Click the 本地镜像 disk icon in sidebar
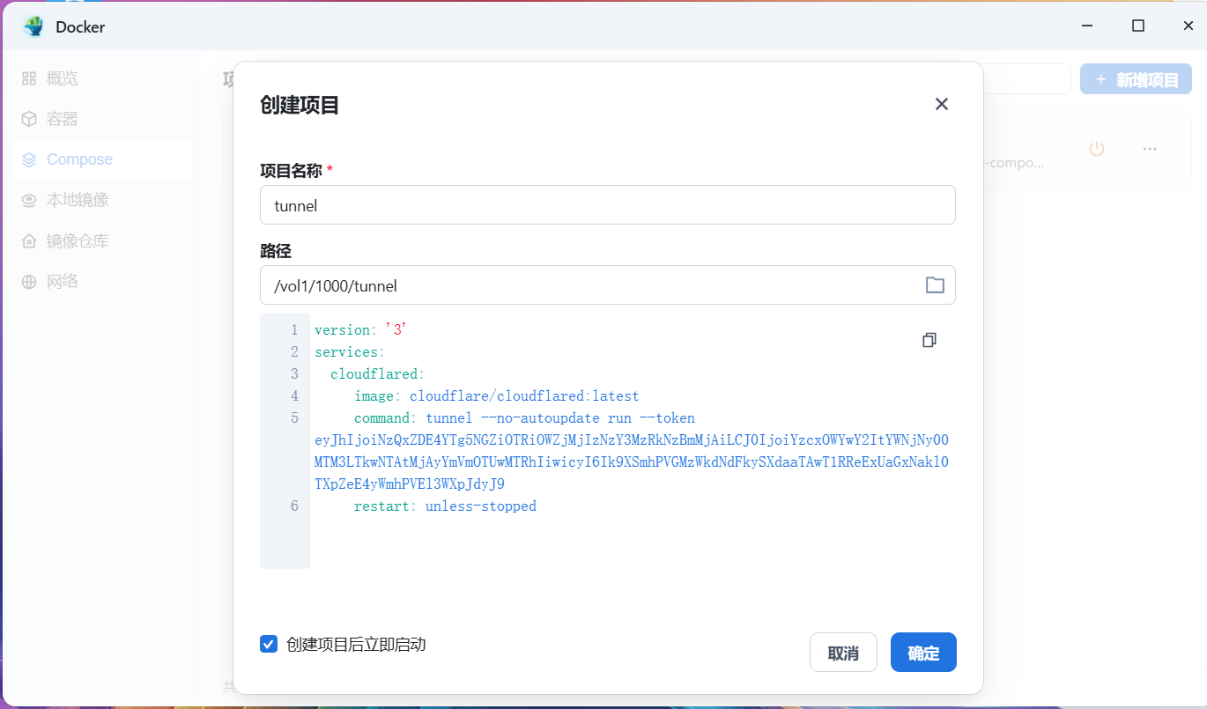 (29, 200)
